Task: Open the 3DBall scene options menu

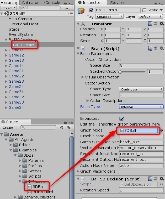Action: tap(70, 13)
